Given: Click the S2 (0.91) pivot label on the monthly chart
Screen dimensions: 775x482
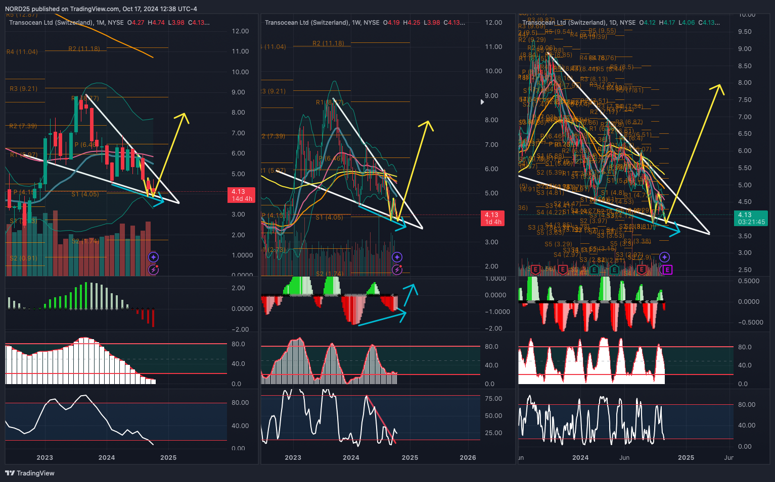Looking at the screenshot, I should pos(24,258).
